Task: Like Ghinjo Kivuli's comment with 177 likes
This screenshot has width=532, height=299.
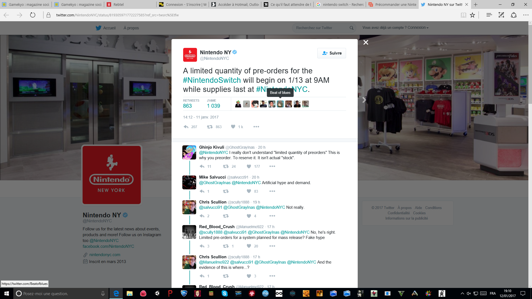Action: click(249, 166)
